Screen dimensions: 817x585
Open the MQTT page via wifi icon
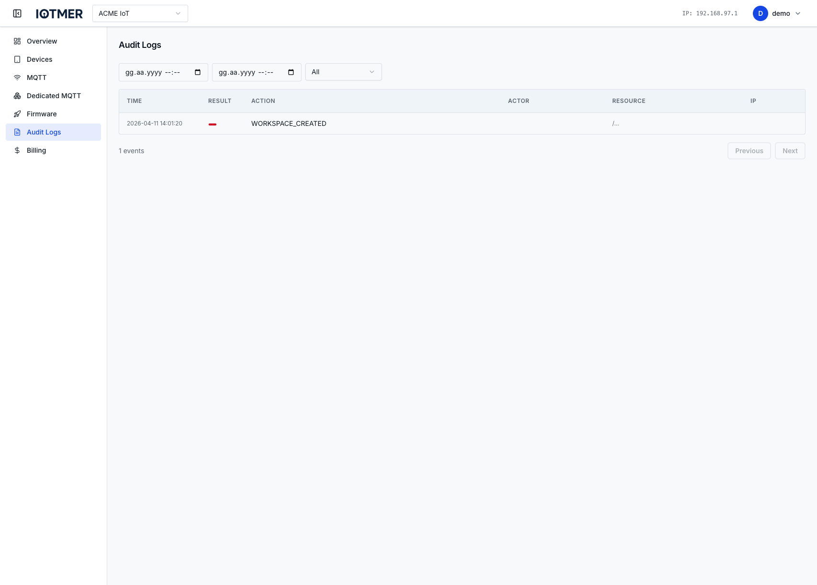coord(17,77)
